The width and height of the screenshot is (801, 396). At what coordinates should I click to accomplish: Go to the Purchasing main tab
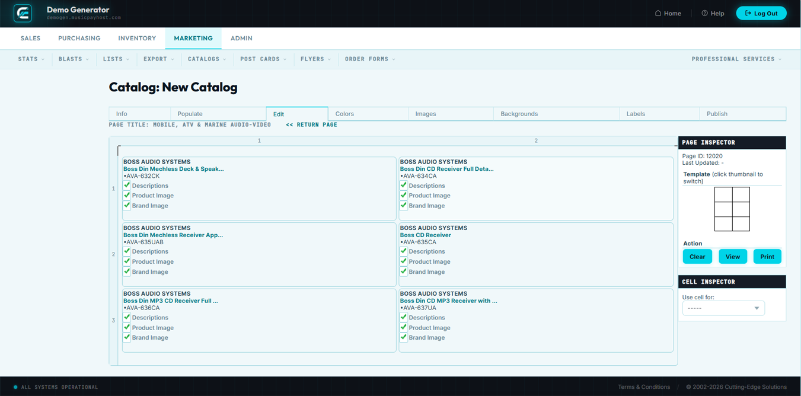point(79,39)
